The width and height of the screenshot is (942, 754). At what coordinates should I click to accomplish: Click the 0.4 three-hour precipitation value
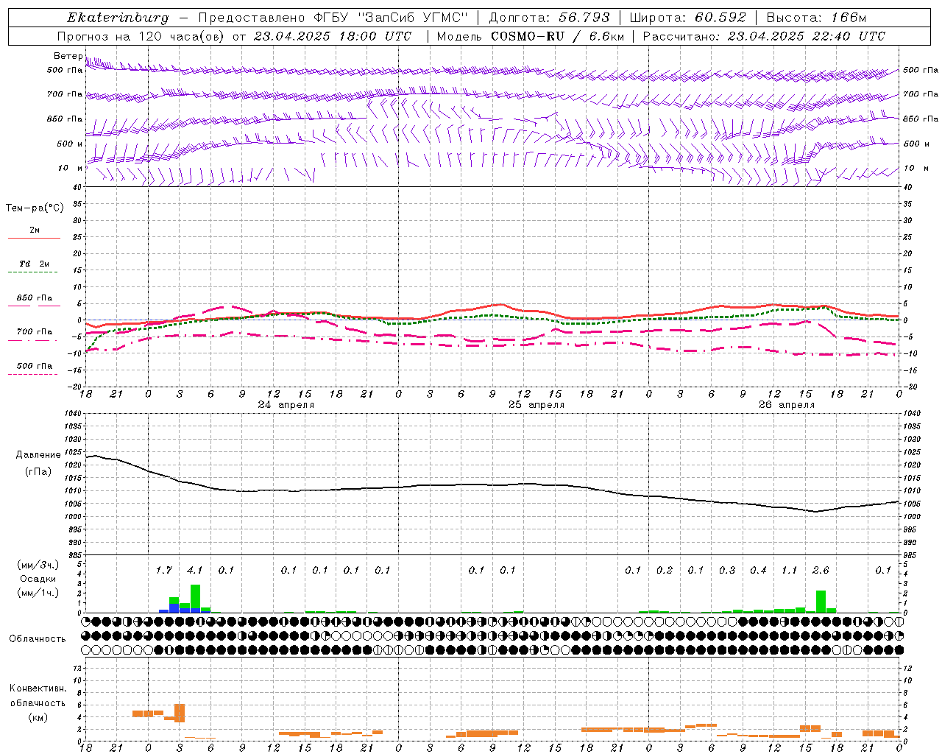tap(758, 570)
